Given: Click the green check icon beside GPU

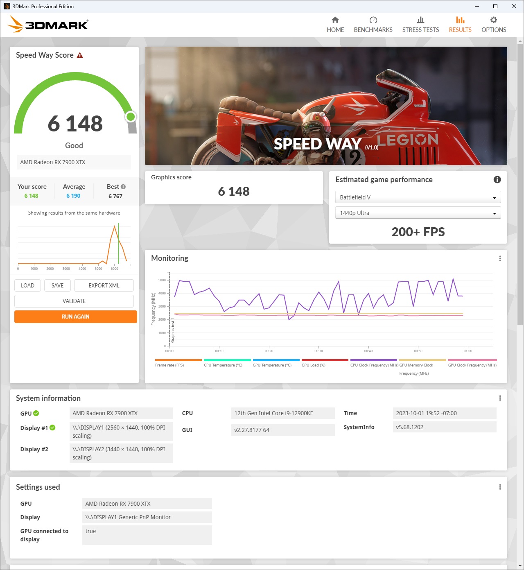Looking at the screenshot, I should [36, 413].
